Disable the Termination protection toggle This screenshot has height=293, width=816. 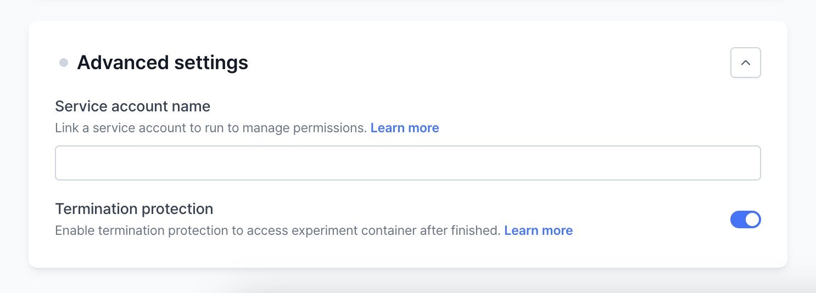[745, 219]
